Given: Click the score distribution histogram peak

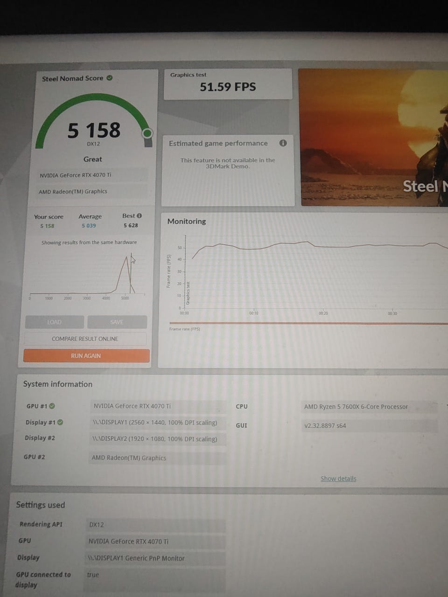Looking at the screenshot, I should pyautogui.click(x=126, y=258).
